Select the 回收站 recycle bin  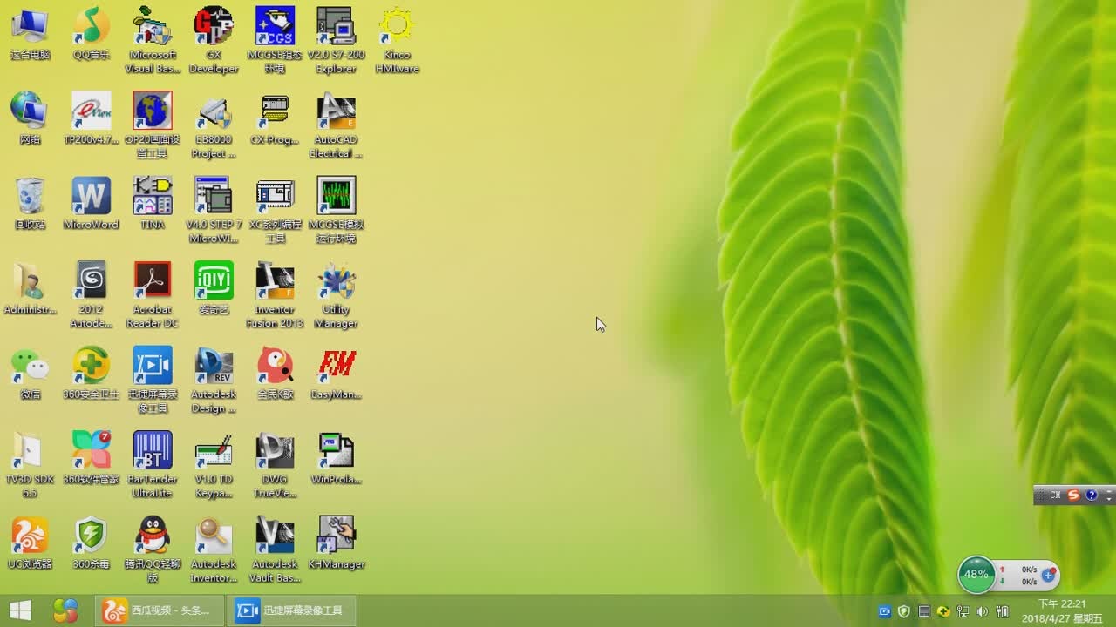30,205
